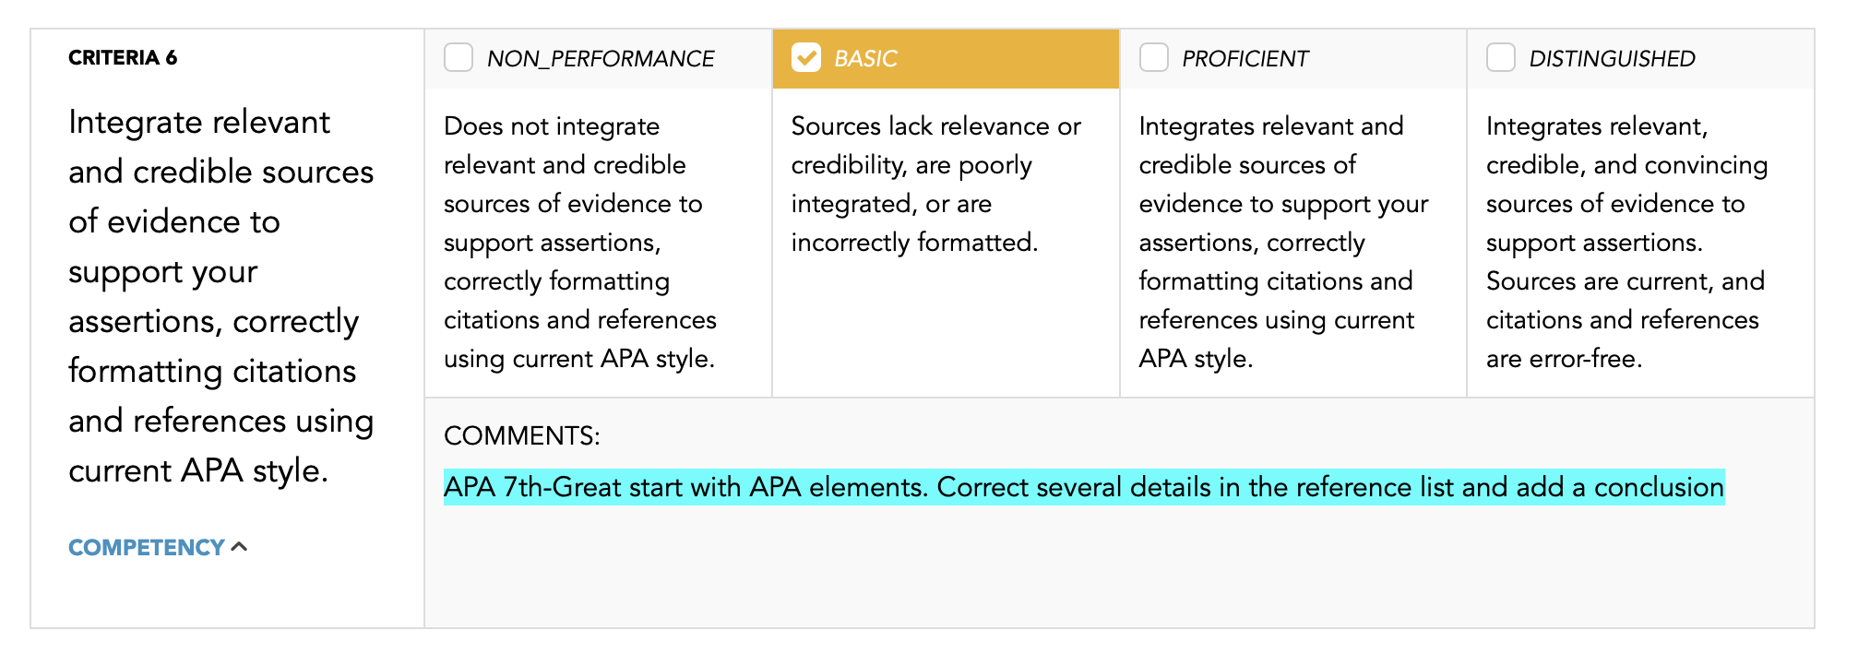Click the Non-performance description text
Image resolution: width=1858 pixels, height=666 pixels.
click(580, 242)
